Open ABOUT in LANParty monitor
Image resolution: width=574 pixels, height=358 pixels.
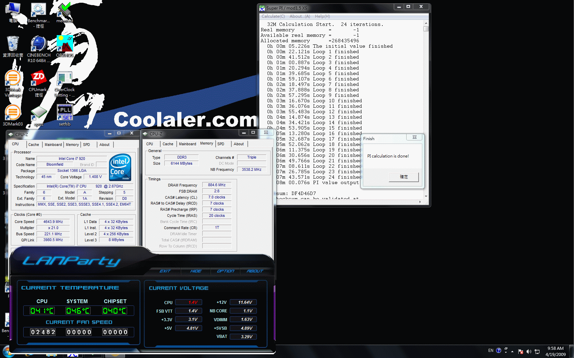[x=255, y=271]
